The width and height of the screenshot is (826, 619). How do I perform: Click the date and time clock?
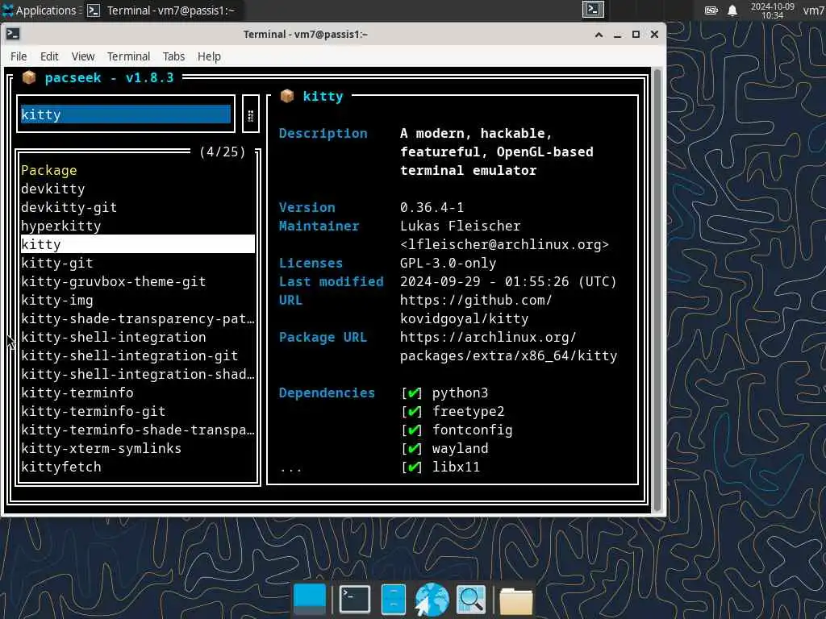pyautogui.click(x=772, y=10)
